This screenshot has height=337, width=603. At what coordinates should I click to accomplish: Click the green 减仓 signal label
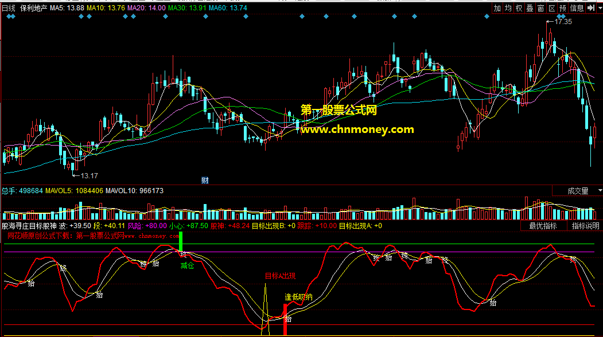click(x=187, y=265)
